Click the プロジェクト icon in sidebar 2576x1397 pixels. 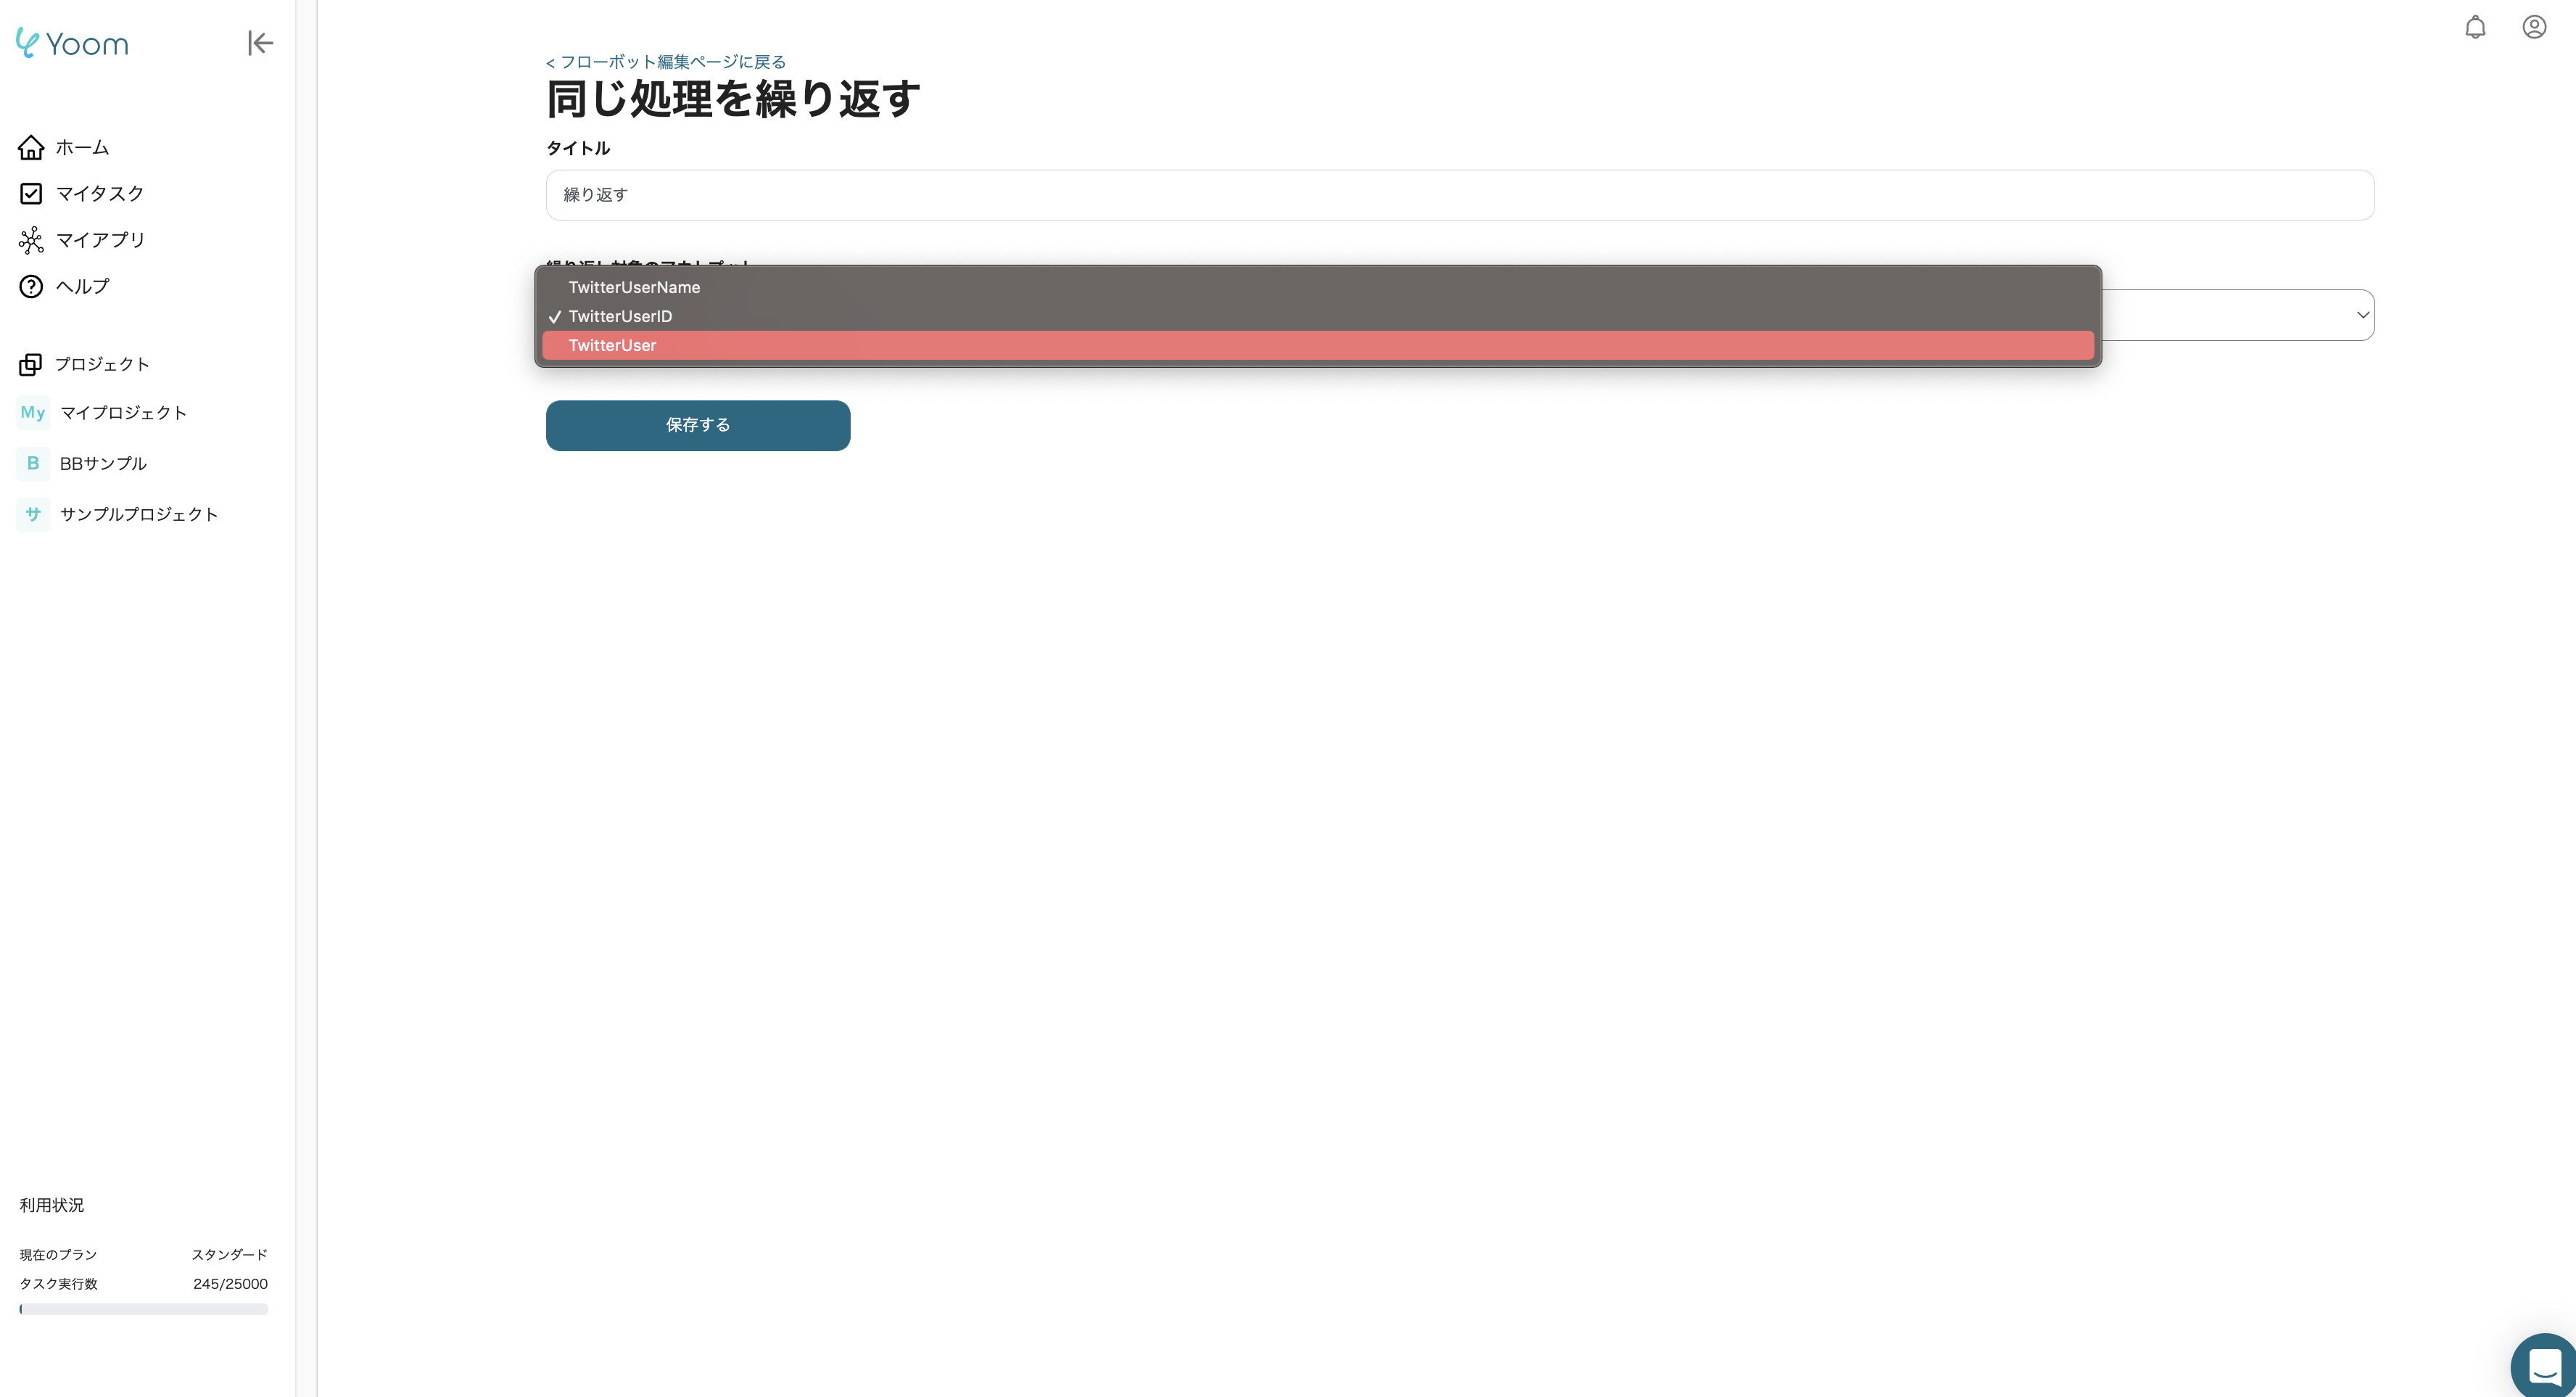tap(31, 364)
